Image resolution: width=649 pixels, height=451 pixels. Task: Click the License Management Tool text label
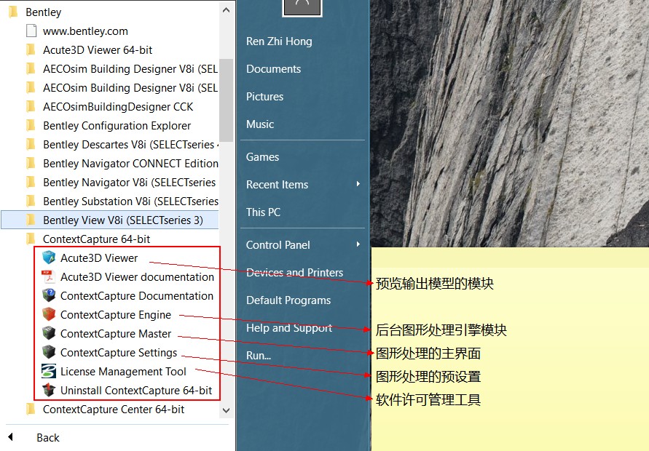coord(123,372)
